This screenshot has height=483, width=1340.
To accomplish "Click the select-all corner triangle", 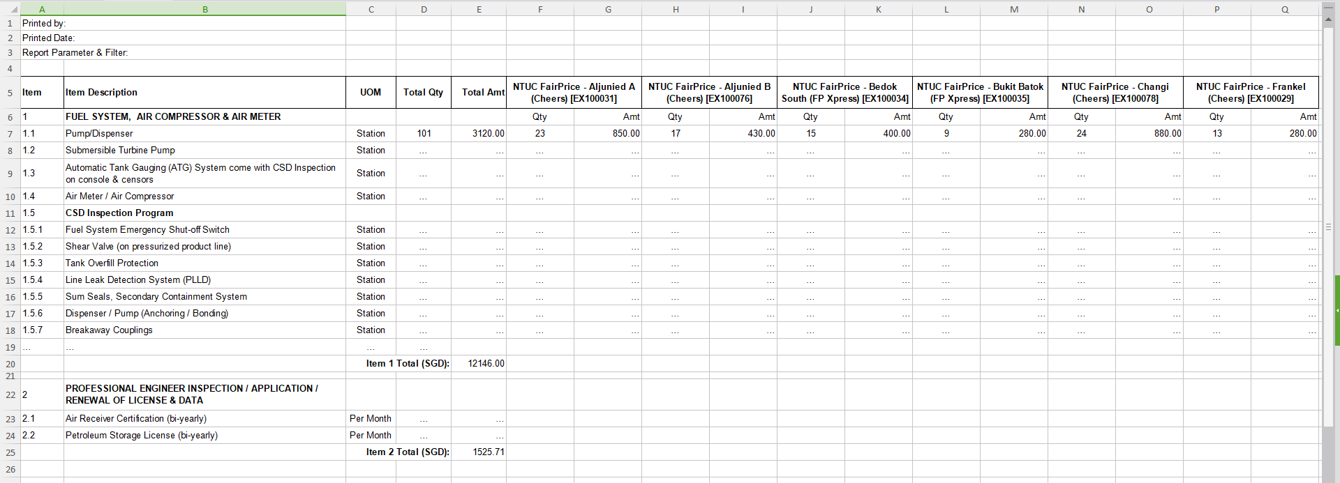I will coord(14,10).
